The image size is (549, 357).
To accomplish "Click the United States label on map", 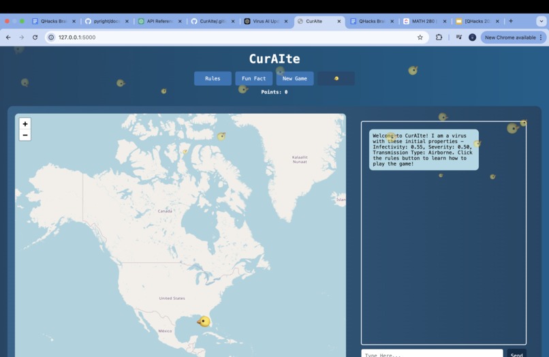I will point(172,298).
